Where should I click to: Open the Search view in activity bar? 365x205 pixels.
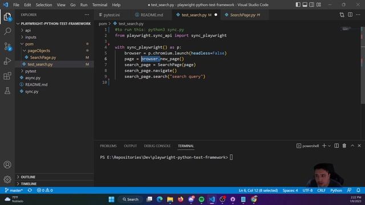click(7, 31)
